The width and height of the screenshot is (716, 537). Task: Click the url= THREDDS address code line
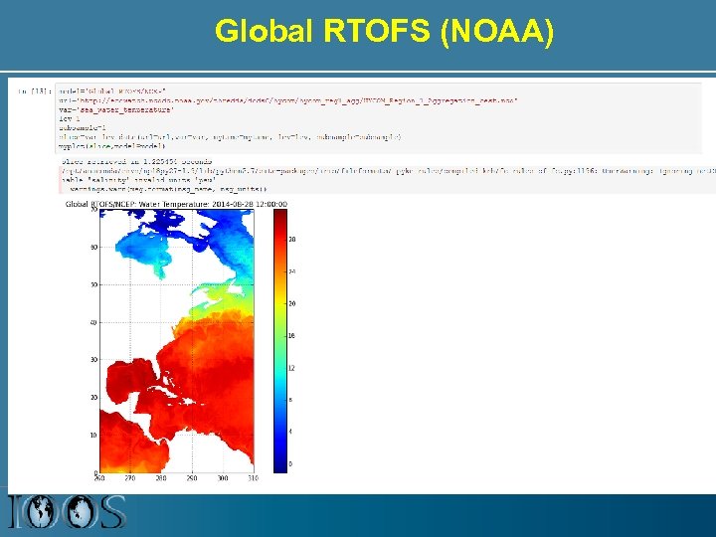[x=288, y=100]
